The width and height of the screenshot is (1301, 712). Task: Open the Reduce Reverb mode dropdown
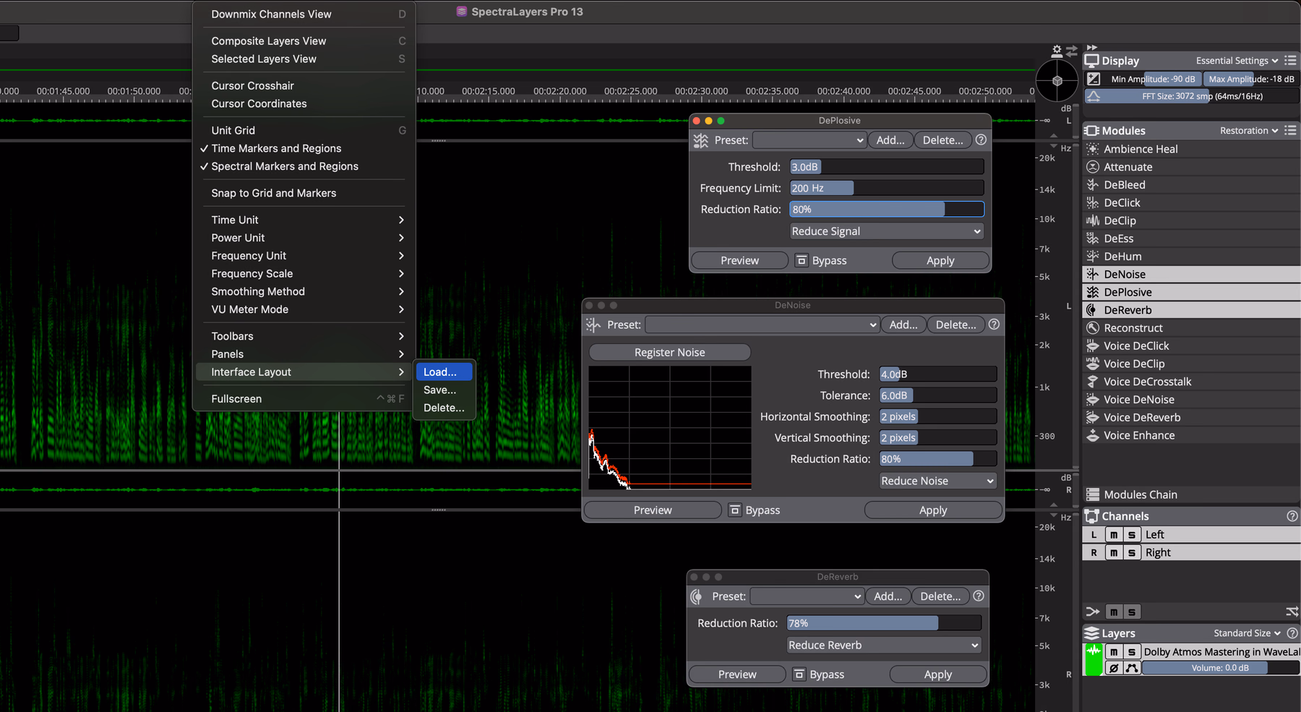(x=883, y=645)
